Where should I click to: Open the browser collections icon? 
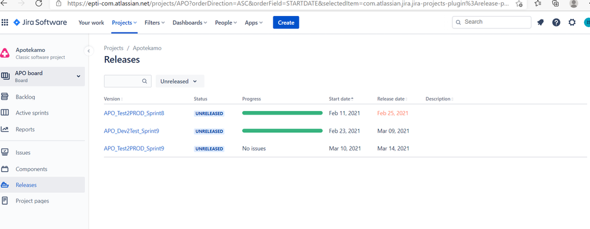[x=555, y=3]
